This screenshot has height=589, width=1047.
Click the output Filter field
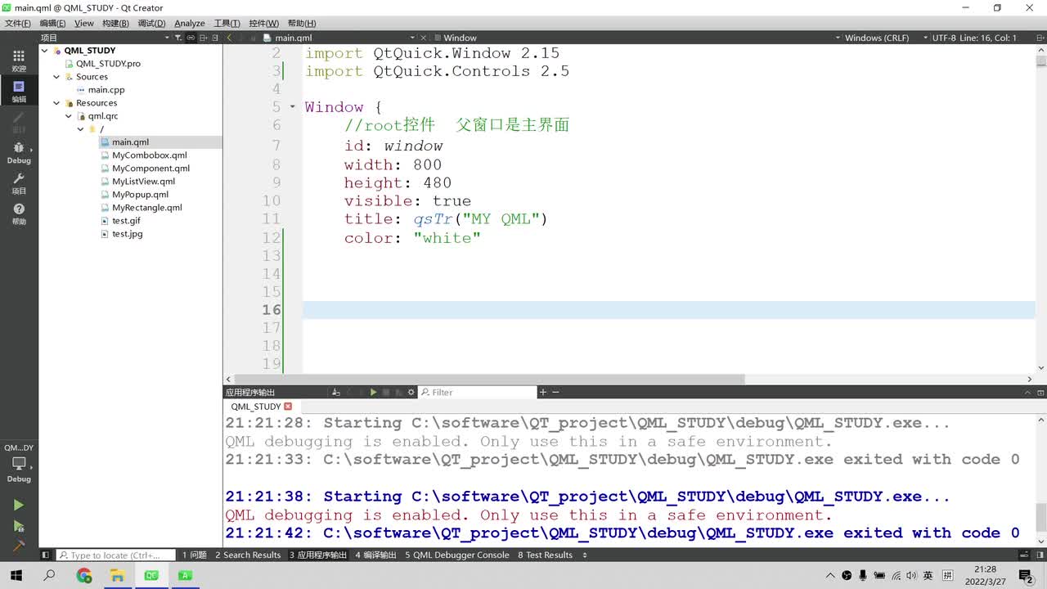(479, 393)
